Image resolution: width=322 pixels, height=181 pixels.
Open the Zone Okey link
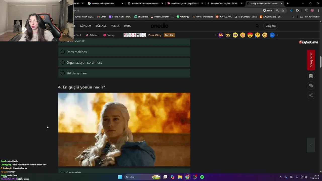click(155, 35)
